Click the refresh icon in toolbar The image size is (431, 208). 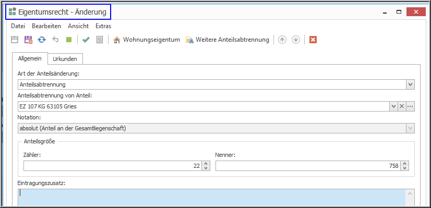(42, 40)
